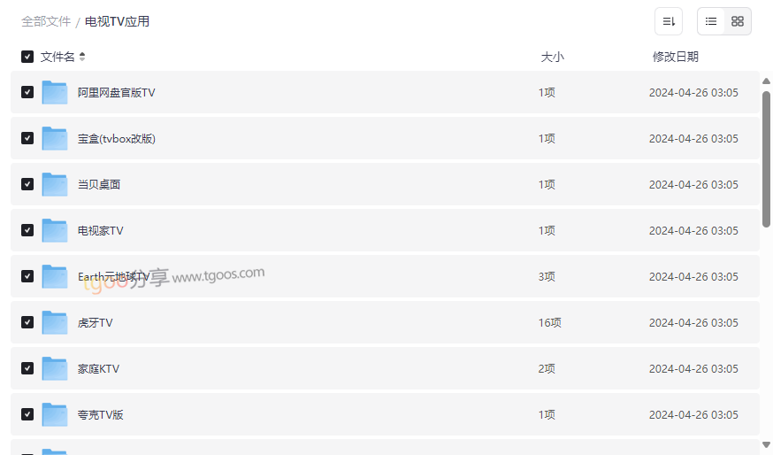773x455 pixels.
Task: Click the 家庭KTV folder icon
Action: tap(54, 368)
